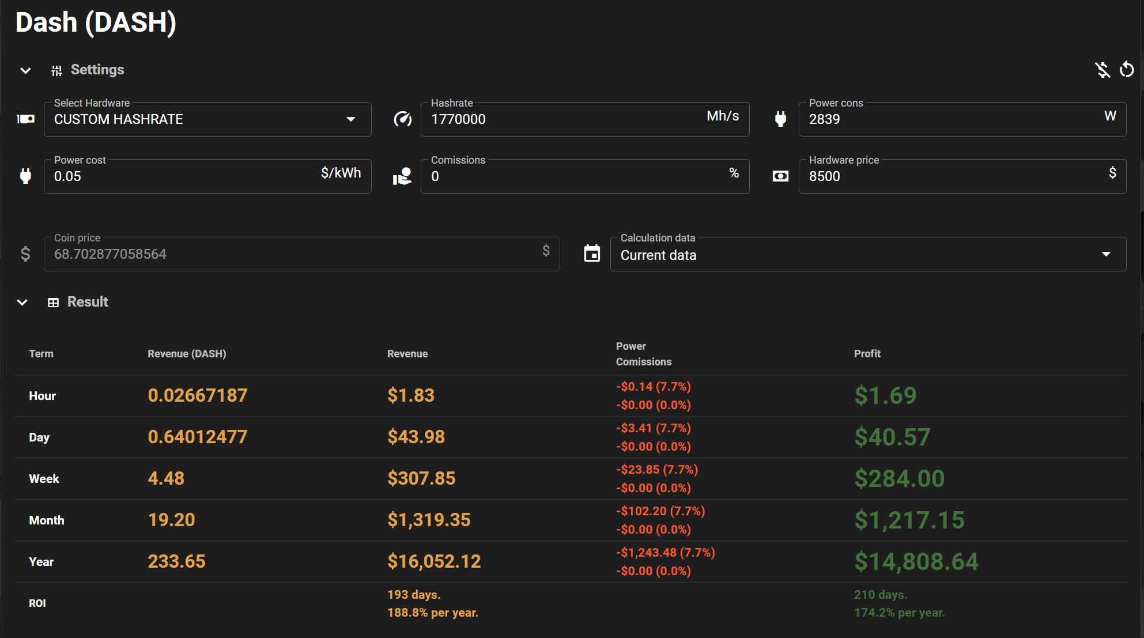1144x638 pixels.
Task: Focus the Hardware price input field
Action: 962,176
